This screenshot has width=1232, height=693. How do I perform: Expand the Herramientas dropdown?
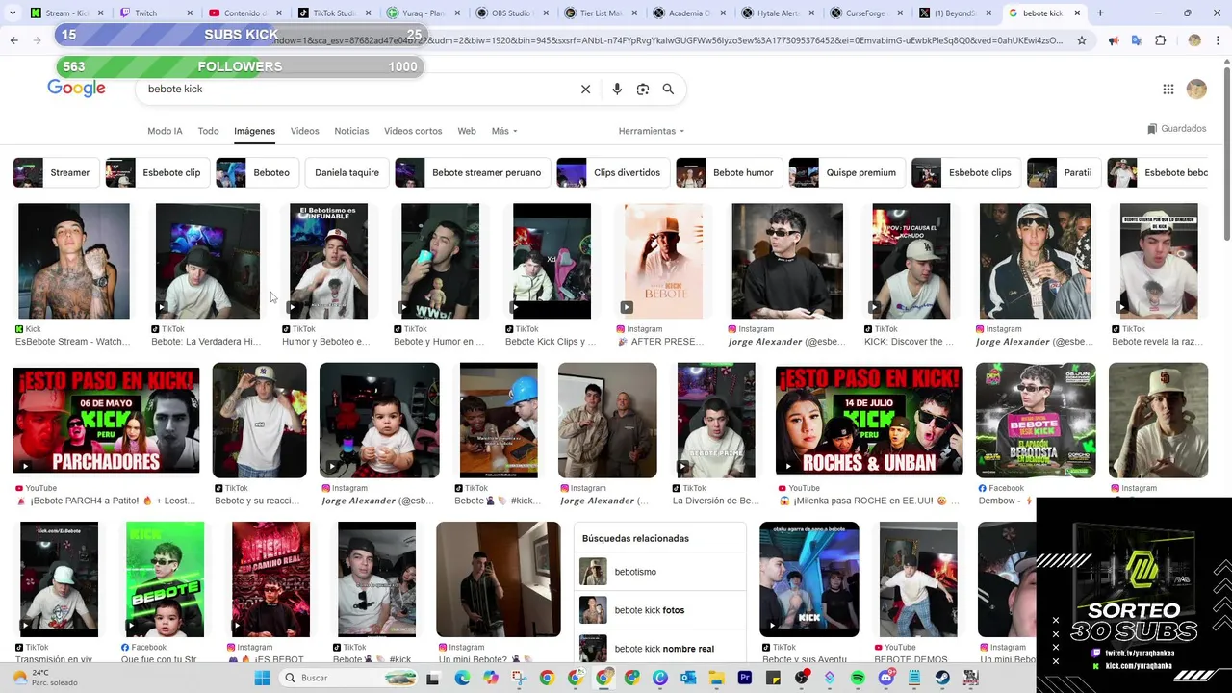652,131
